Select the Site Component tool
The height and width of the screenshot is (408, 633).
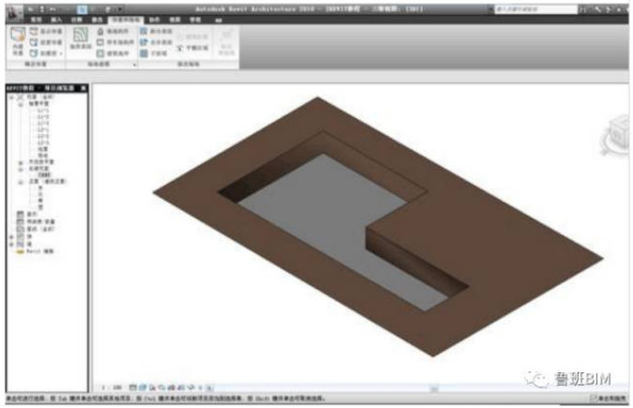[113, 32]
